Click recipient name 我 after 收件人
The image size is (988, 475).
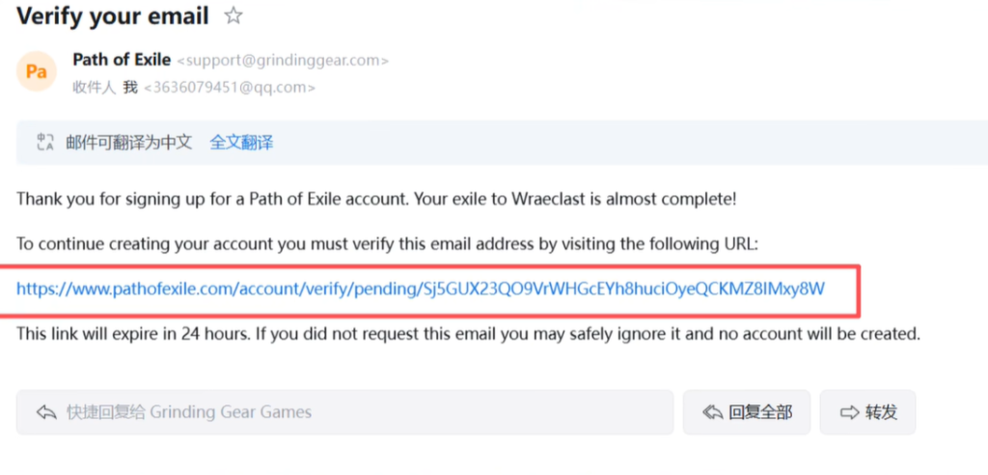click(x=130, y=87)
